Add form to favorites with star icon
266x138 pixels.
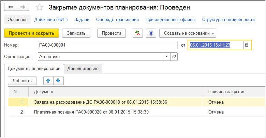point(40,7)
